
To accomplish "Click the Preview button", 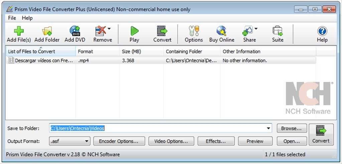I will tap(255, 141).
